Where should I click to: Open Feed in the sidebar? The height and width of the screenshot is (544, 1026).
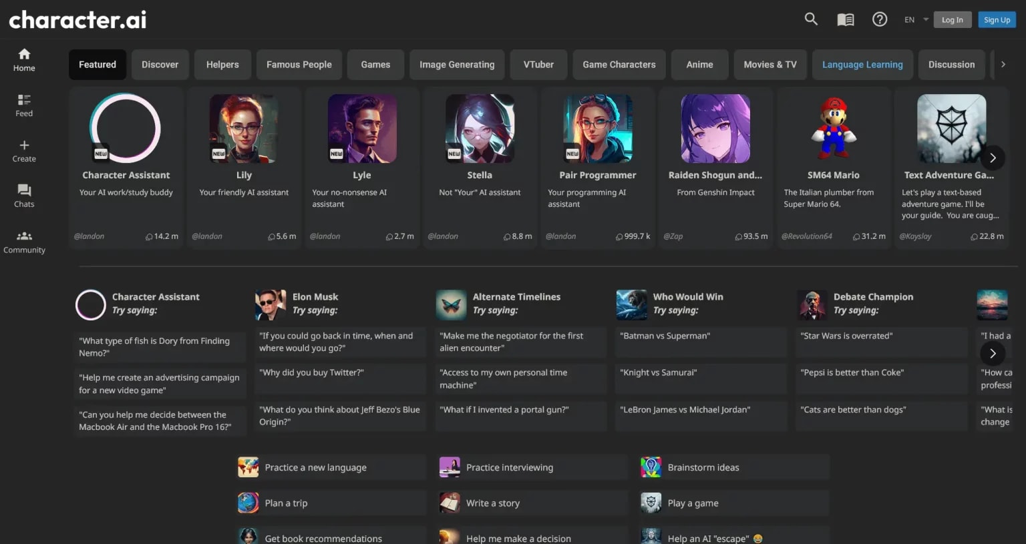[24, 105]
